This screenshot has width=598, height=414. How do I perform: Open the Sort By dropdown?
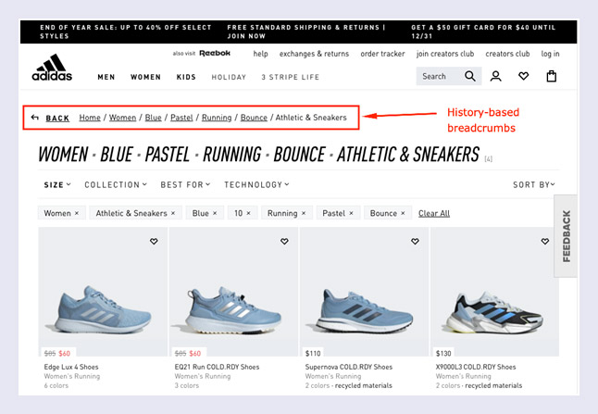point(536,185)
